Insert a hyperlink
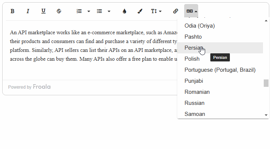 [x=175, y=11]
